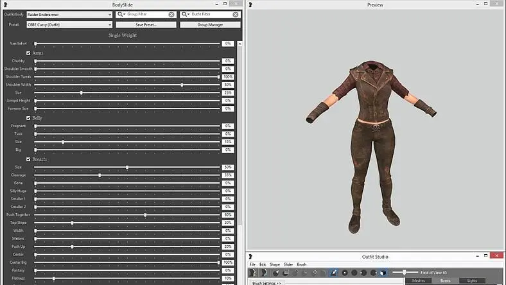The height and width of the screenshot is (285, 506).
Task: Select the Mask brush in Outfit Studio toolbar
Action: click(286, 273)
